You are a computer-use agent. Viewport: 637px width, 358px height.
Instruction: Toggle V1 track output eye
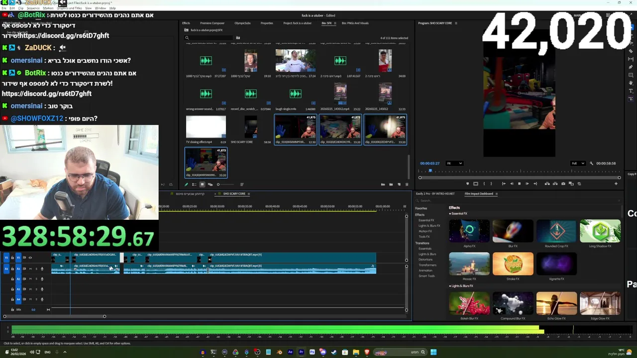coord(30,258)
